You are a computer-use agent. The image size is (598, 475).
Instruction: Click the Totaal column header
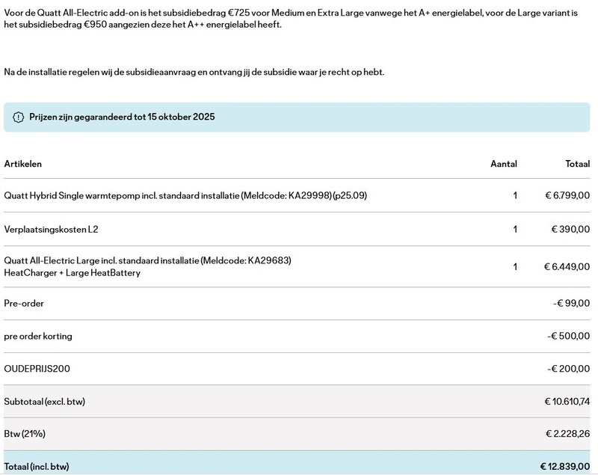point(577,164)
